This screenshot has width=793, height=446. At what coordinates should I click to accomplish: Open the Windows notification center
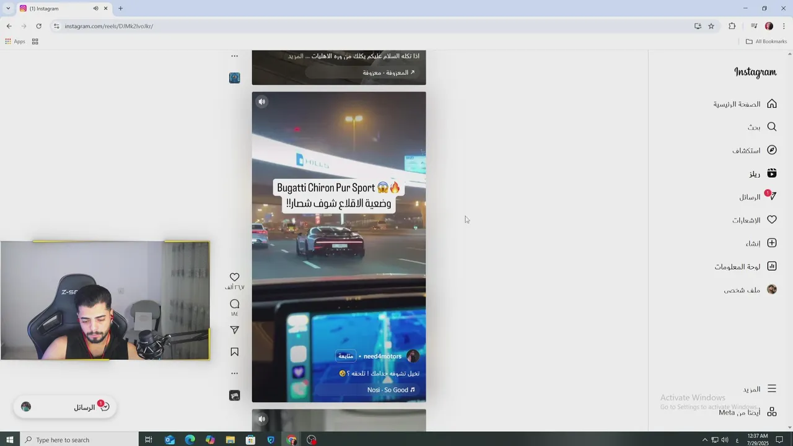780,440
